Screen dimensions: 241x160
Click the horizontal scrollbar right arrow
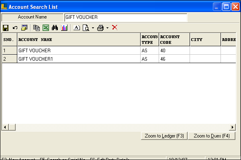(x=232, y=127)
